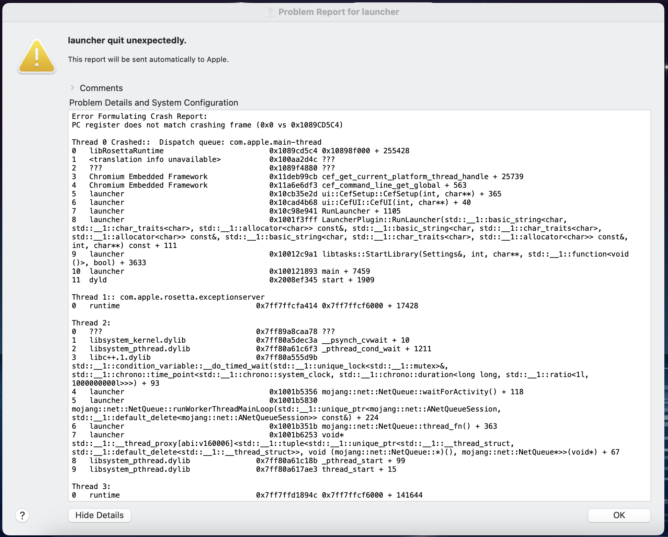Confirm with the OK button
The image size is (668, 537).
(619, 515)
